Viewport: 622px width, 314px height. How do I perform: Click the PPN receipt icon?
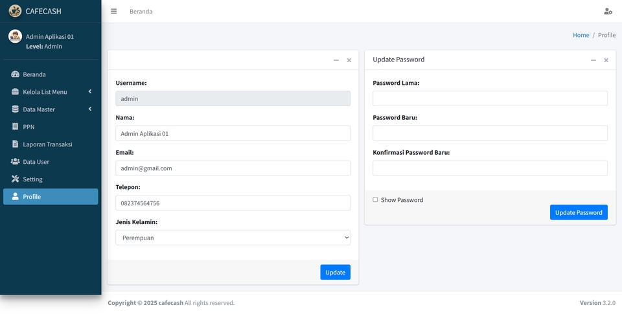tap(15, 126)
